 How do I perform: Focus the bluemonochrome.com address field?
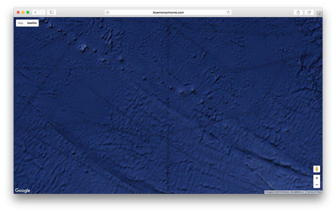click(x=168, y=12)
